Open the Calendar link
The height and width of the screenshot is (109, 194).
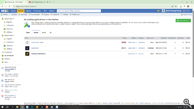[64, 14]
